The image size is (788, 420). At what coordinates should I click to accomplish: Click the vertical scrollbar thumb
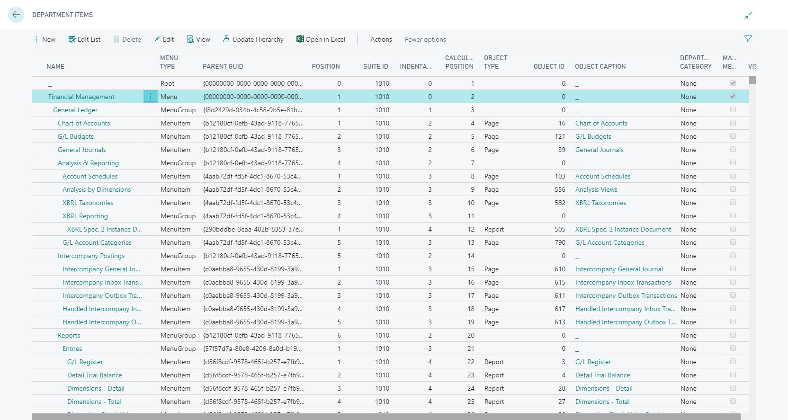pos(752,80)
